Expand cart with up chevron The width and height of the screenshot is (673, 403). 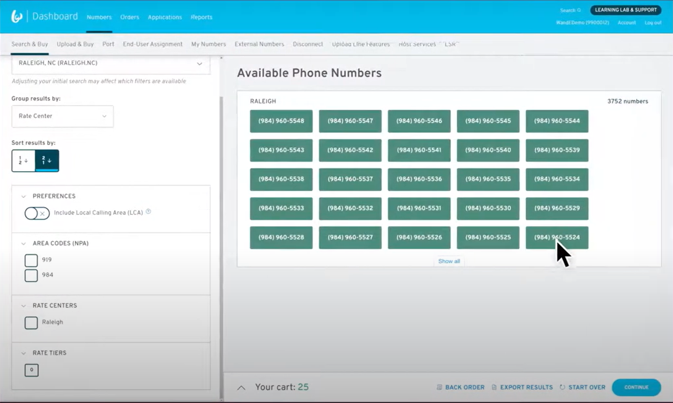(241, 388)
